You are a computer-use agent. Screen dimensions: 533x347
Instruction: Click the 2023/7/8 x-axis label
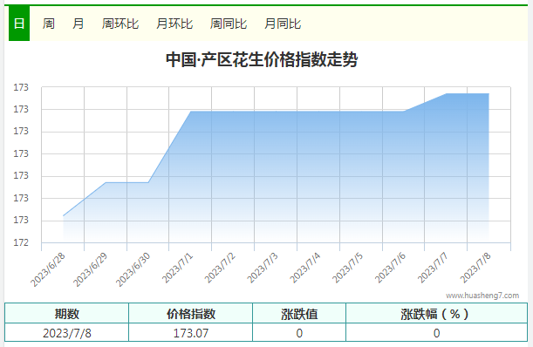coord(476,269)
